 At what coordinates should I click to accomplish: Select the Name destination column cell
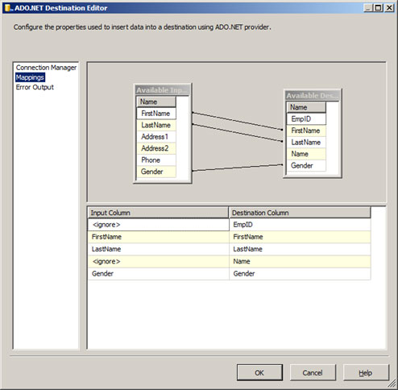300,261
